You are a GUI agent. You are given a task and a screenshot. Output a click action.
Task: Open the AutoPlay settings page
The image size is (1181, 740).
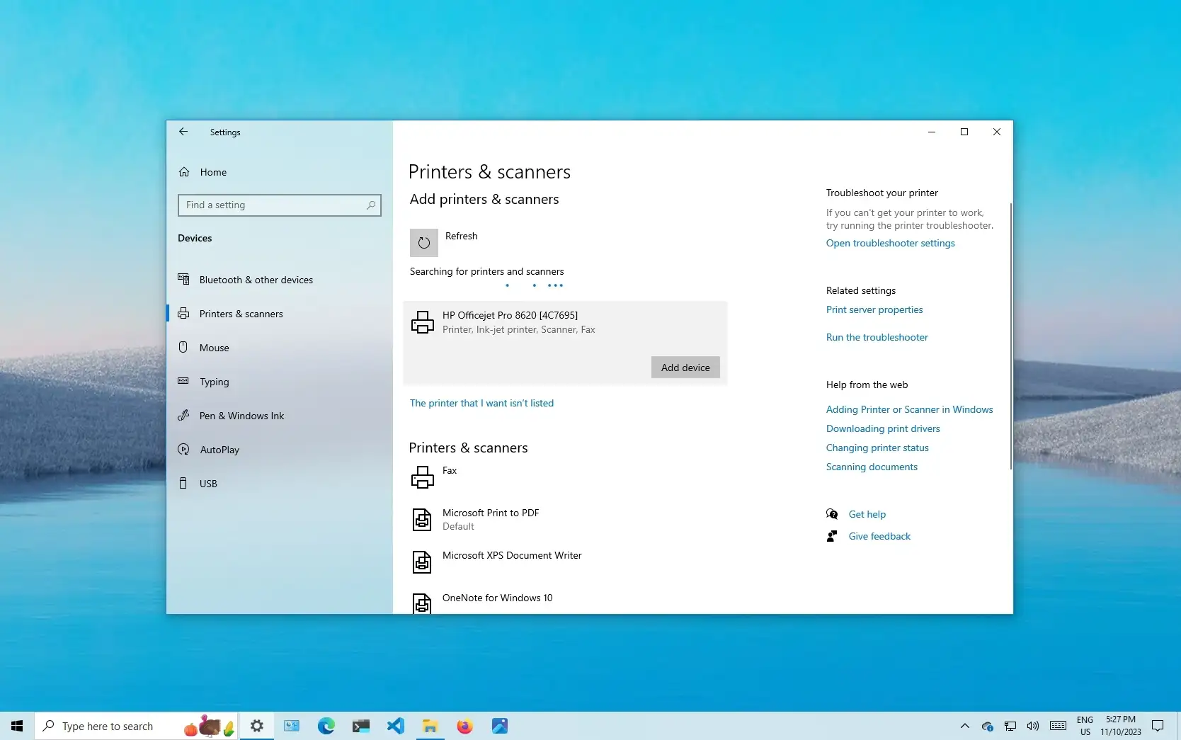point(280,450)
